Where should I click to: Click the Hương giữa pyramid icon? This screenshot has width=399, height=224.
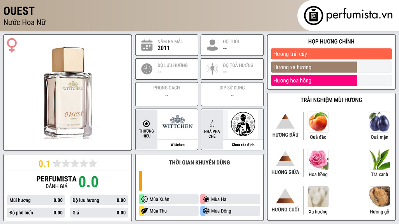[x=285, y=159]
